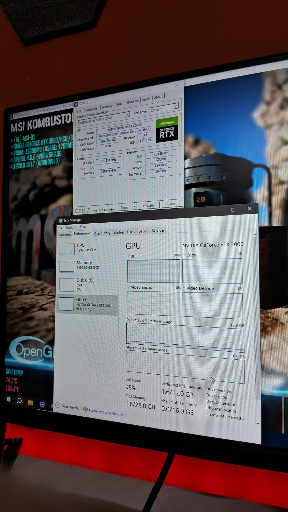288x512 pixels.
Task: Select the CPU-Z Mainboard tab
Action: point(92,109)
